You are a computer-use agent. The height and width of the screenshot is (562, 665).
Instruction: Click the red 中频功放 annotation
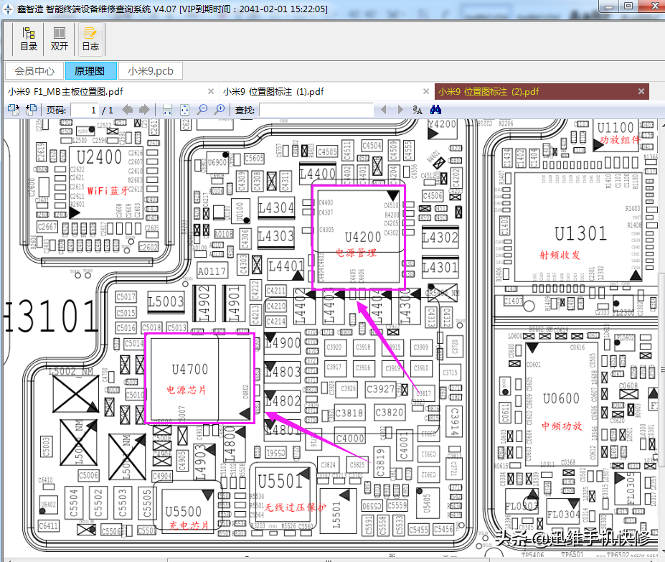[x=562, y=426]
